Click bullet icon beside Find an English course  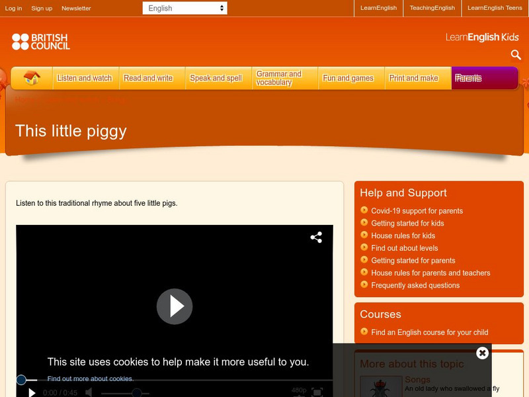click(x=364, y=331)
